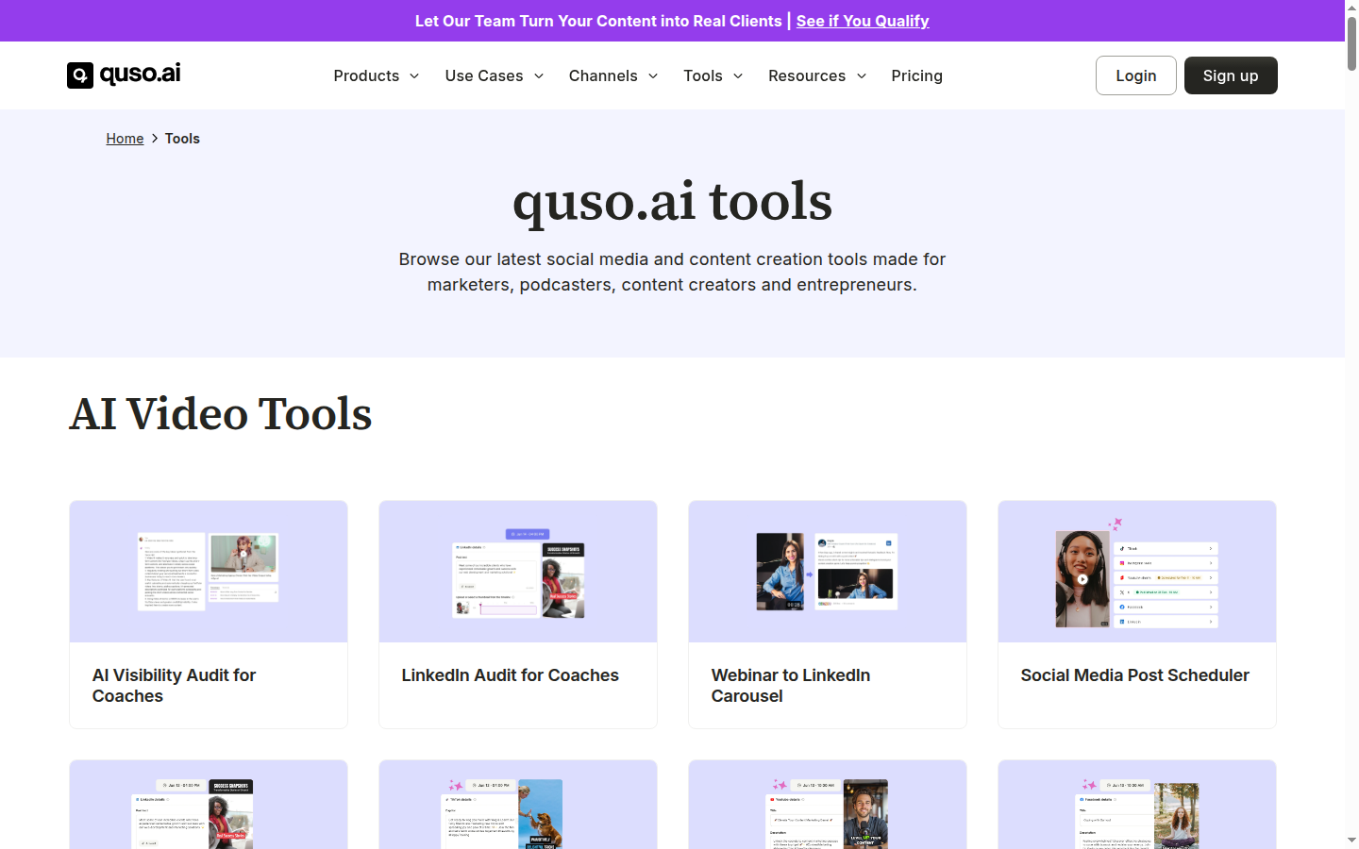Click the vertical scrollbar thumb
1359x849 pixels.
coord(1351,43)
